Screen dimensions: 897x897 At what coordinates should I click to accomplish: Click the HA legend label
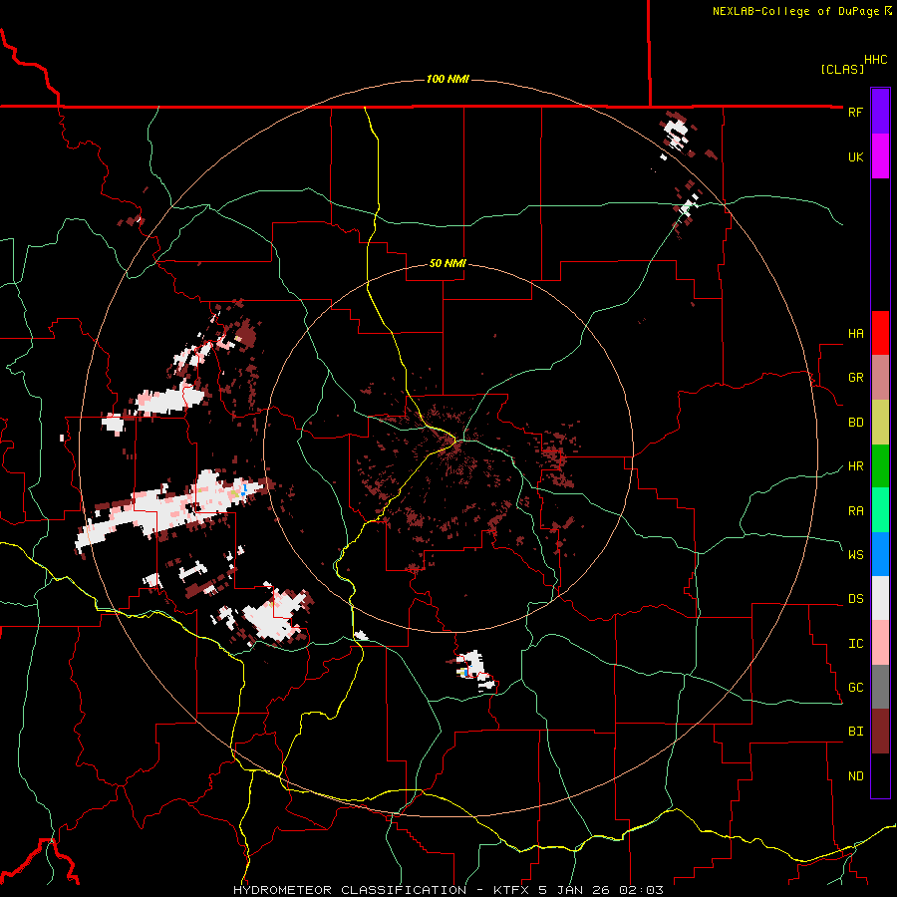click(x=855, y=334)
